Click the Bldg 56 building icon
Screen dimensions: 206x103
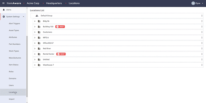[x=39, y=21]
